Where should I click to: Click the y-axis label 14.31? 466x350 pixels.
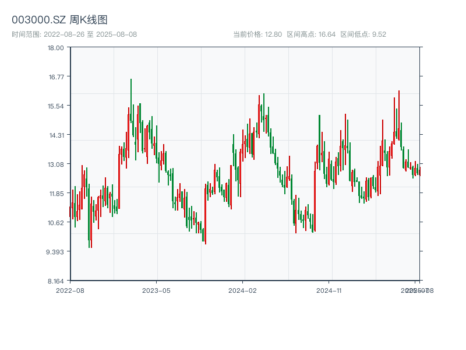tap(57, 135)
